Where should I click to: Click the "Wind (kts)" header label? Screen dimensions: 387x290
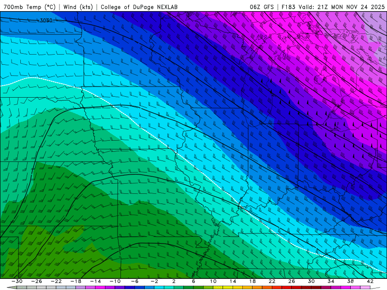[78, 7]
